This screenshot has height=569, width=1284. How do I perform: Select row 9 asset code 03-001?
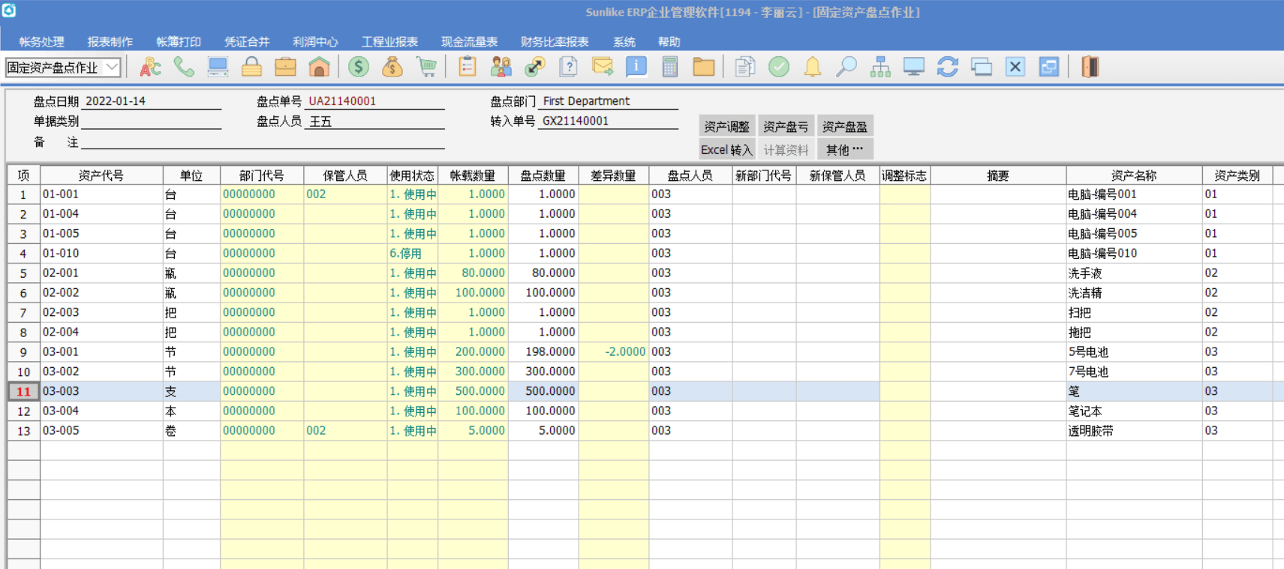pos(101,352)
